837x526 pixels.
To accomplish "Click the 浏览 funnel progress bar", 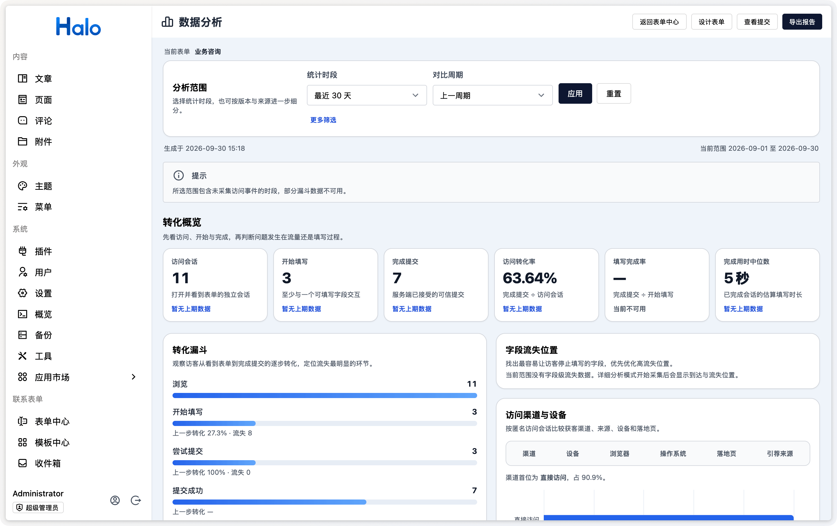I will [325, 395].
